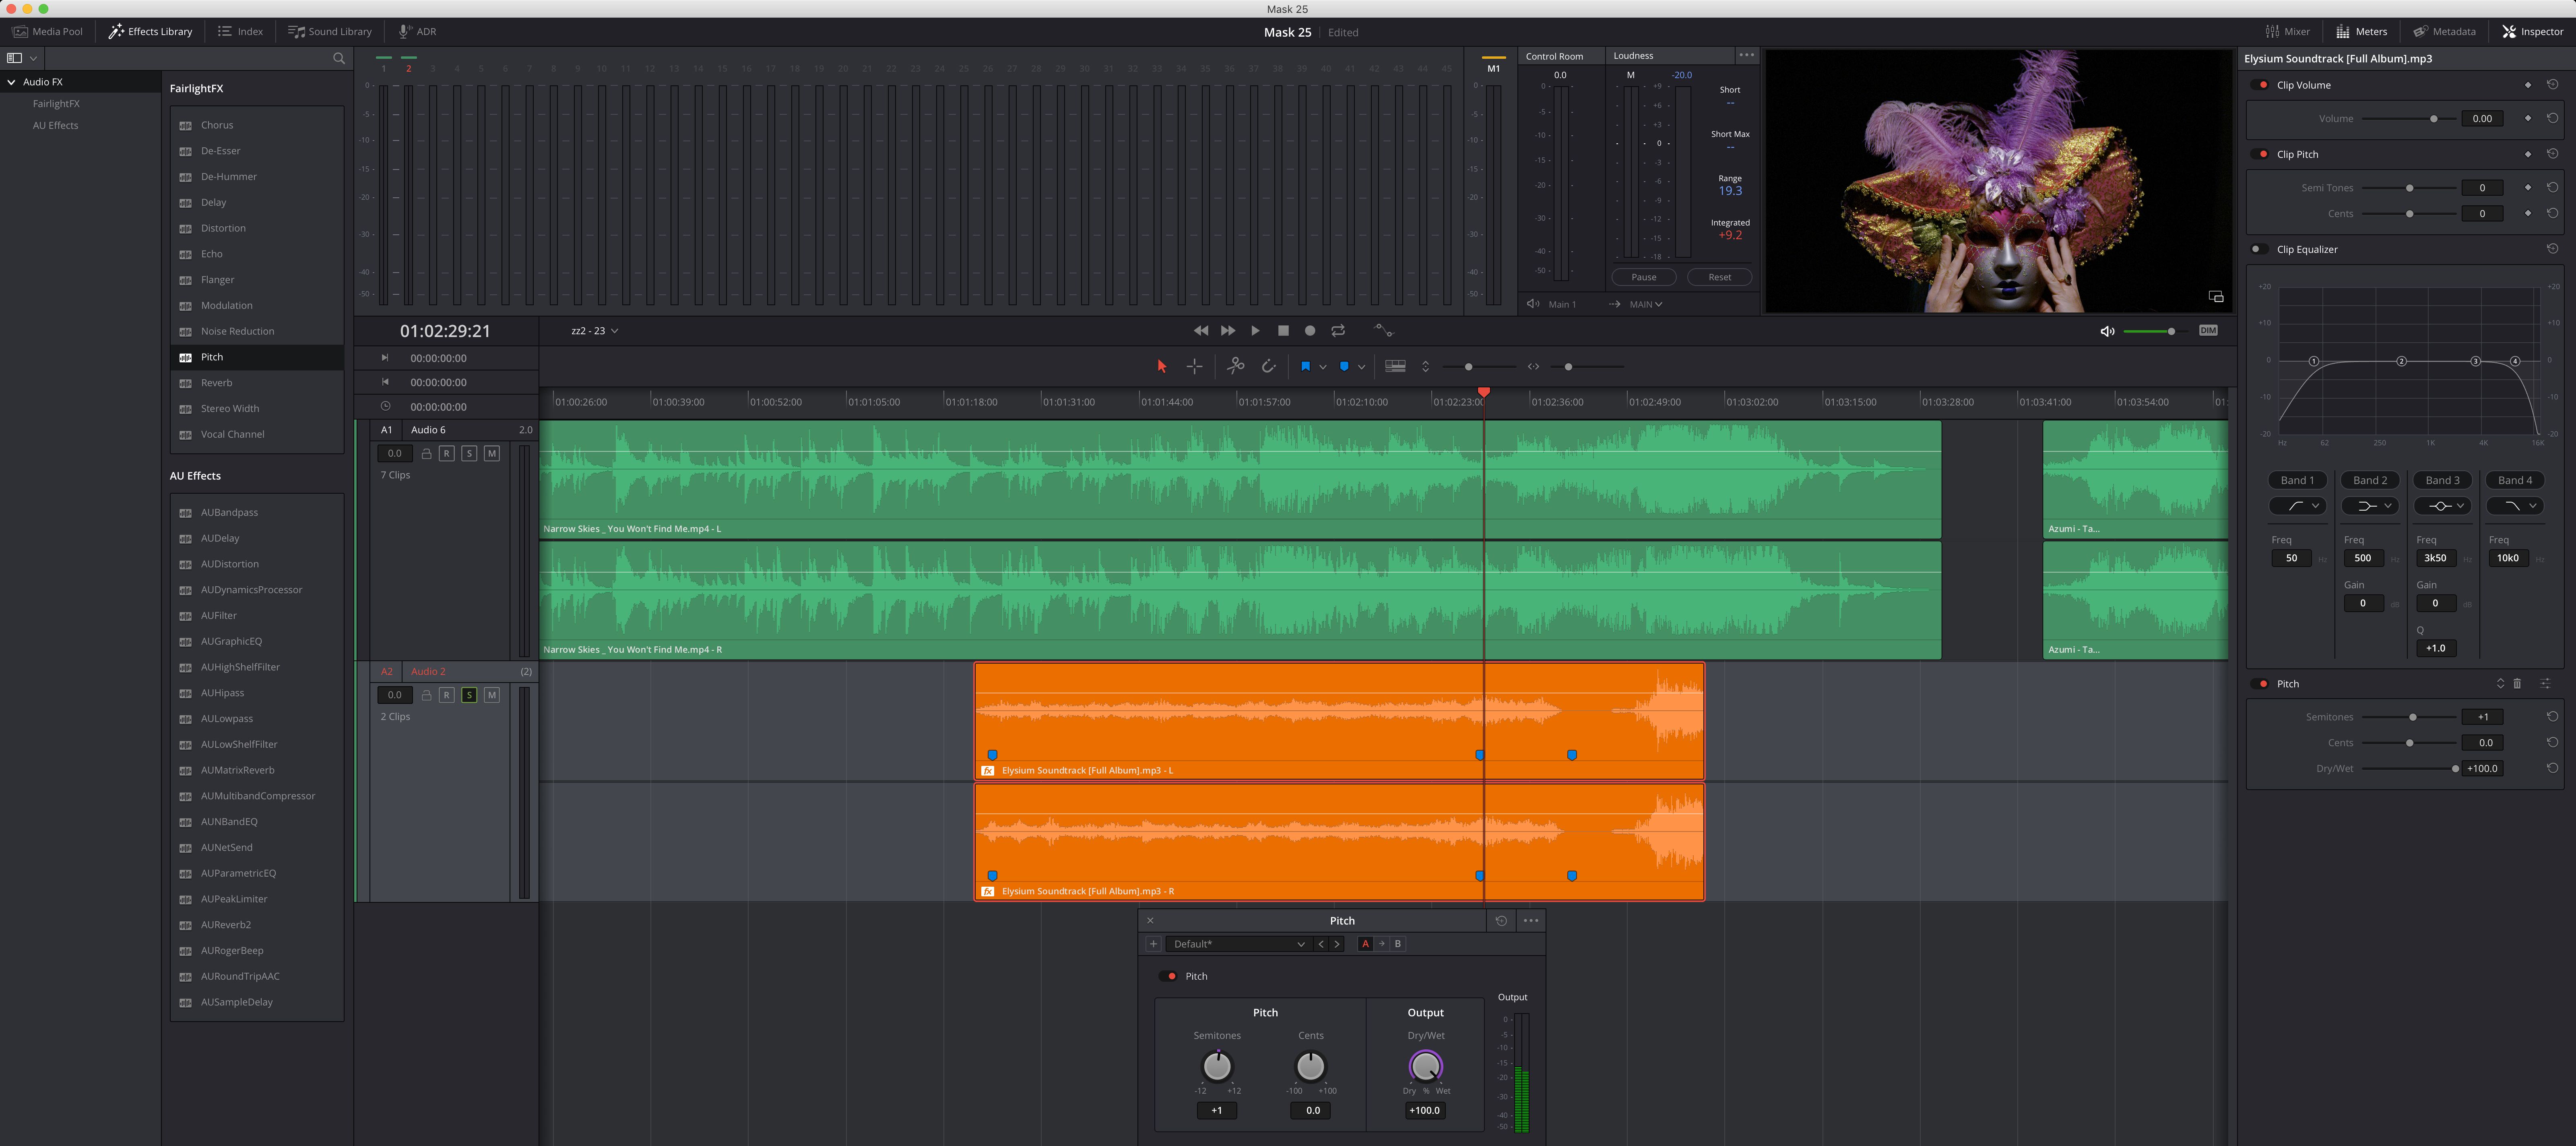
Task: Add a blue marker to the timeline
Action: coord(1344,367)
